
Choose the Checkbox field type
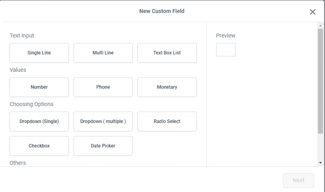click(39, 146)
